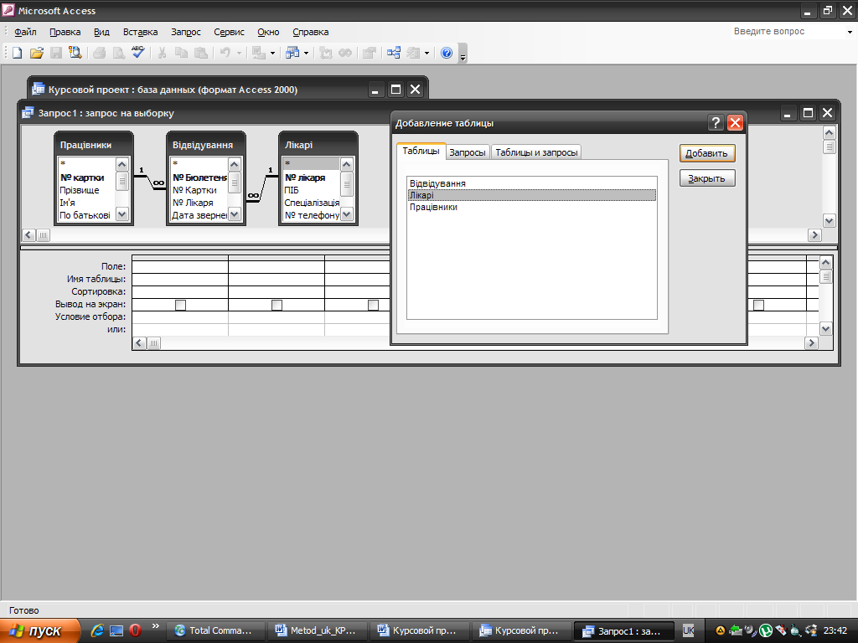Viewport: 858px width, 643px height.
Task: Open Microsoft Access Help question icon
Action: (x=447, y=53)
